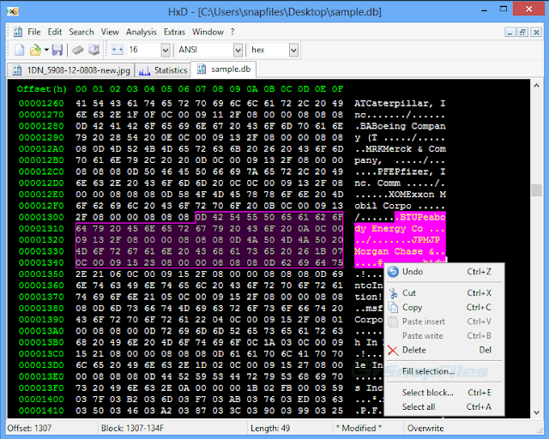
Task: Open the Edit menu
Action: pos(55,32)
